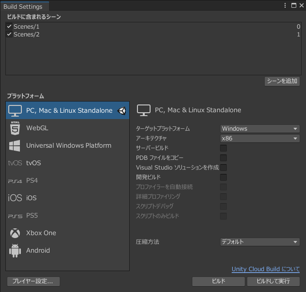Select WebGL platform label in the list
The height and width of the screenshot is (292, 306).
pos(37,128)
